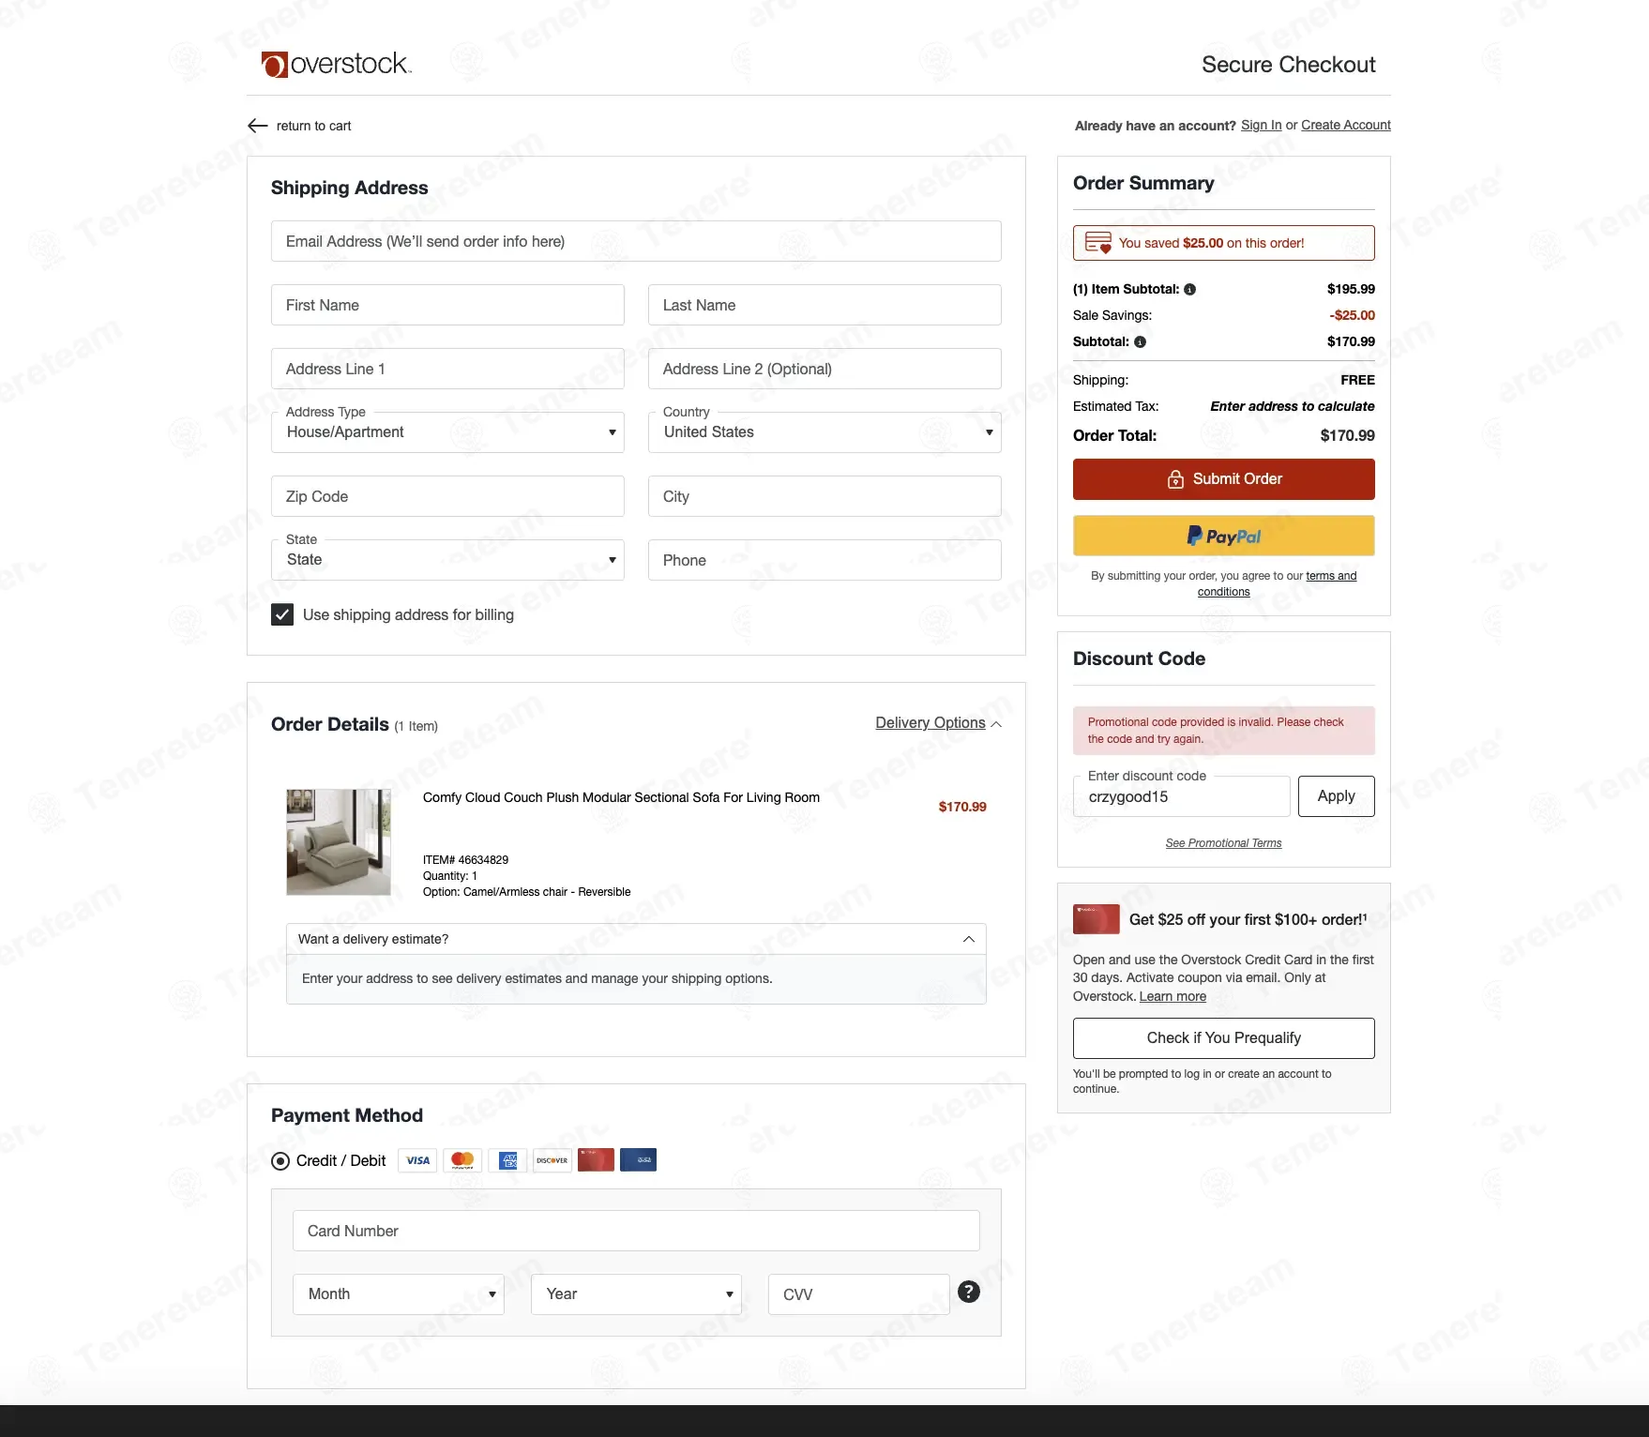Click the Discover card icon
The height and width of the screenshot is (1437, 1649).
552,1160
